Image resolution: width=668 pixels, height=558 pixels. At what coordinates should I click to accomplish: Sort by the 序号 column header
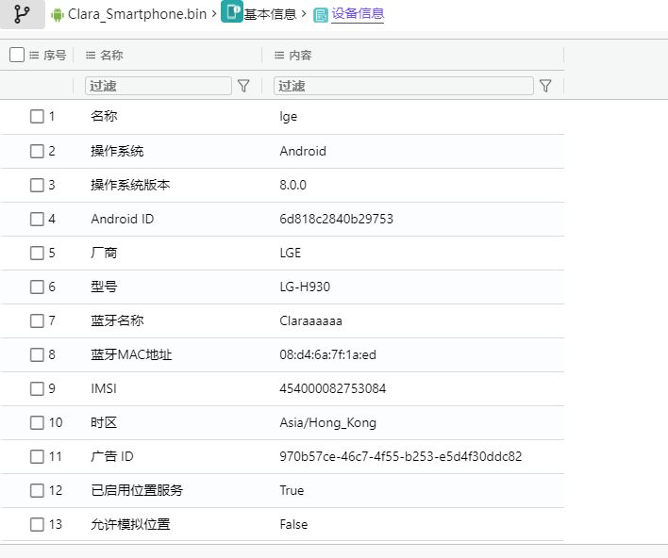pyautogui.click(x=55, y=55)
